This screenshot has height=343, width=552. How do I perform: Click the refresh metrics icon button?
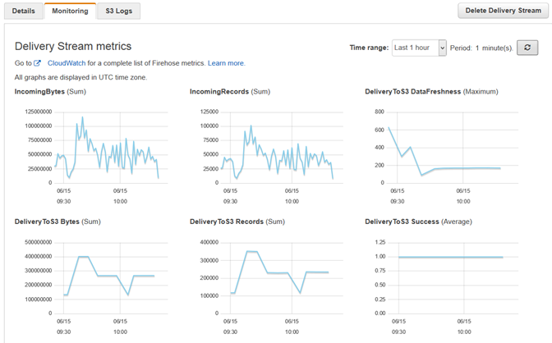(x=527, y=48)
